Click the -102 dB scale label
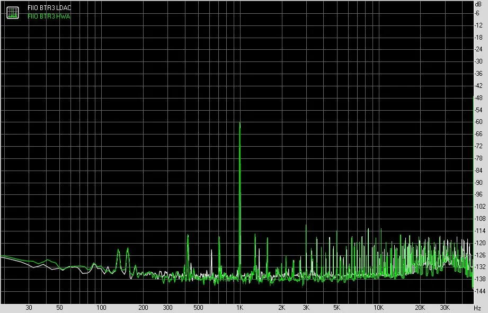 tap(480, 207)
